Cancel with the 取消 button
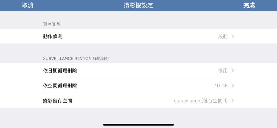The image size is (277, 128). (x=28, y=5)
